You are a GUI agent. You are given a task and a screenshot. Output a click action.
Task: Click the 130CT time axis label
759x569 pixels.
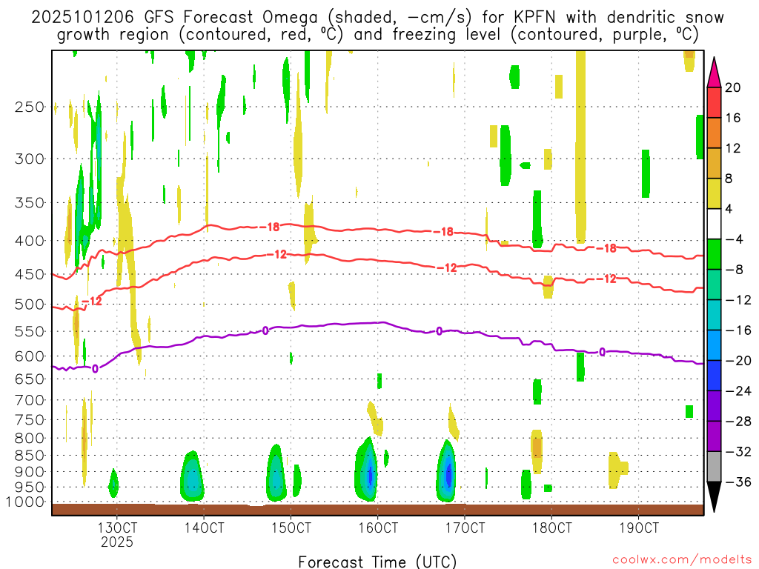[x=116, y=528]
